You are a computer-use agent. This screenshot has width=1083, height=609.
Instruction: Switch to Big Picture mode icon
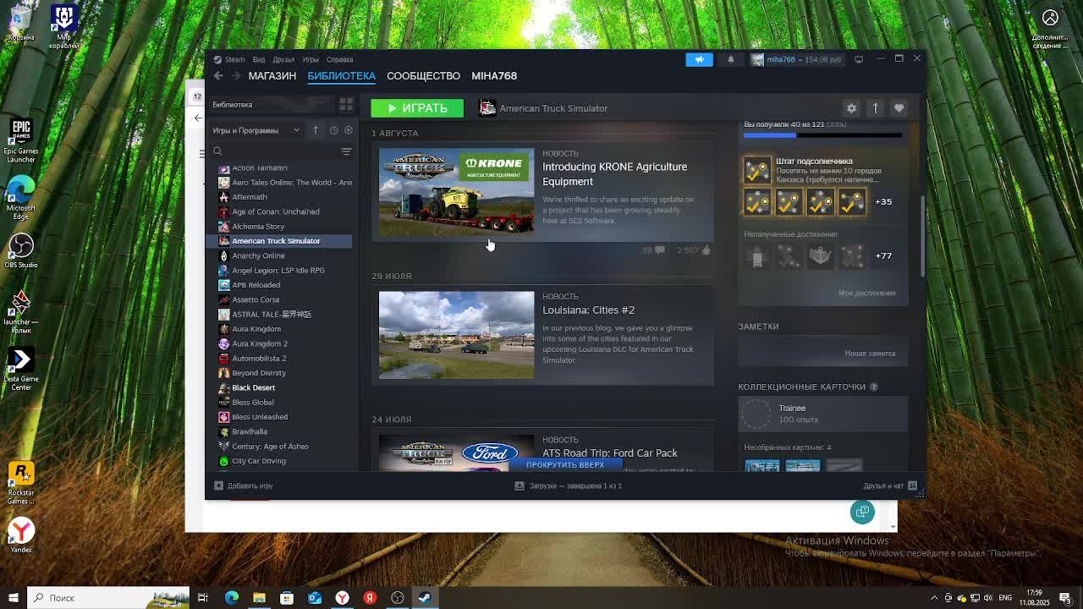(859, 59)
